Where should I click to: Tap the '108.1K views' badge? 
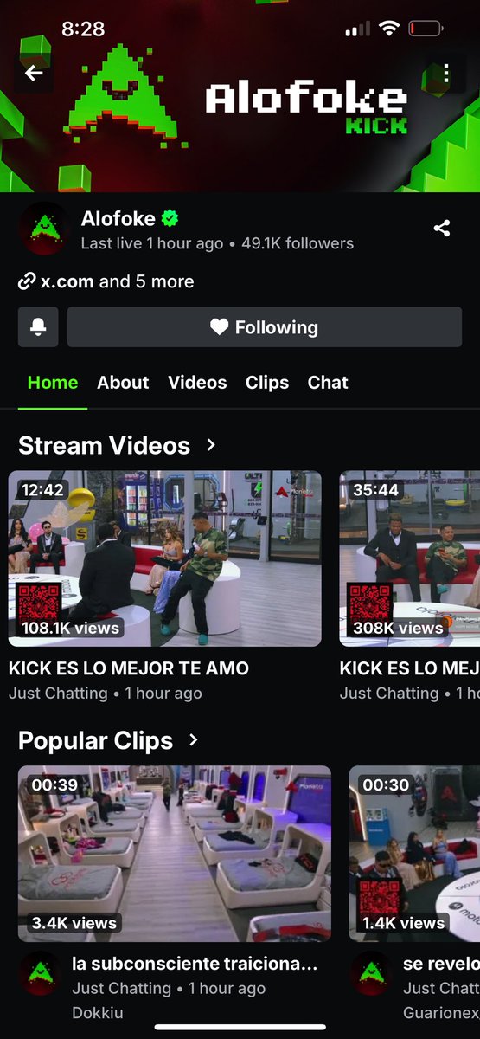pos(70,628)
